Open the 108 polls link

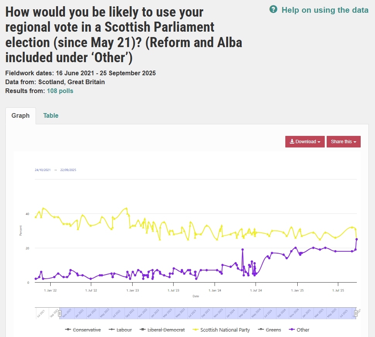pos(60,91)
